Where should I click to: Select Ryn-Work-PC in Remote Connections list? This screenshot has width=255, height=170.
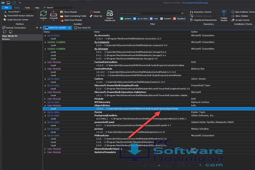[22, 38]
